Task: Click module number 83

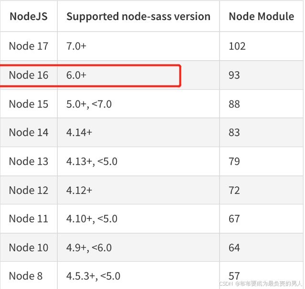Action: [x=234, y=132]
